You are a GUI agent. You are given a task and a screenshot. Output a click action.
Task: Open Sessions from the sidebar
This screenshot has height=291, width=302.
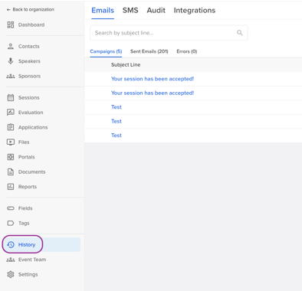pyautogui.click(x=29, y=97)
